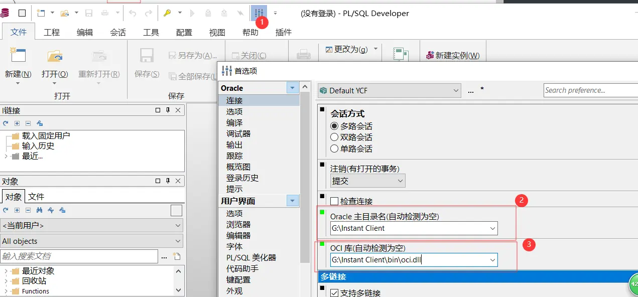This screenshot has height=297, width=638.
Task: Pin the 对象 panel with its pushpin icon
Action: click(x=168, y=181)
